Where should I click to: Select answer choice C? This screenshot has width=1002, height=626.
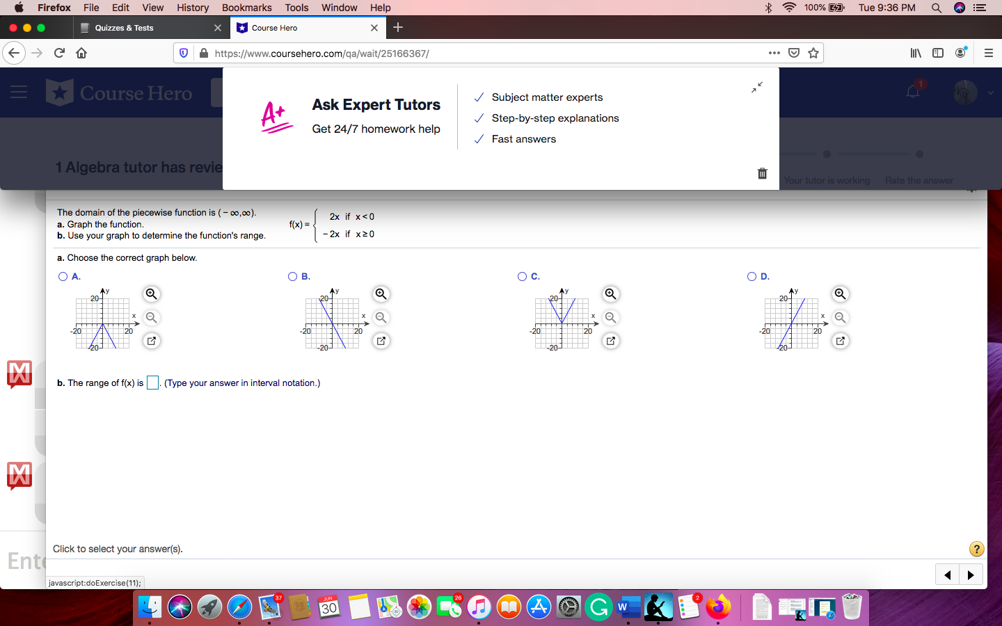[523, 277]
